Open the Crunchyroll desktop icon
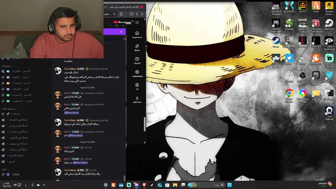Screen dimensions: 336x189 (x=316, y=60)
